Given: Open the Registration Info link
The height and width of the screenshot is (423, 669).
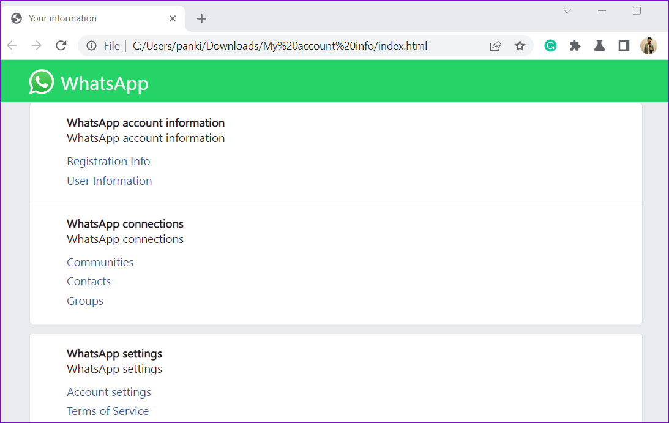Looking at the screenshot, I should pyautogui.click(x=108, y=162).
